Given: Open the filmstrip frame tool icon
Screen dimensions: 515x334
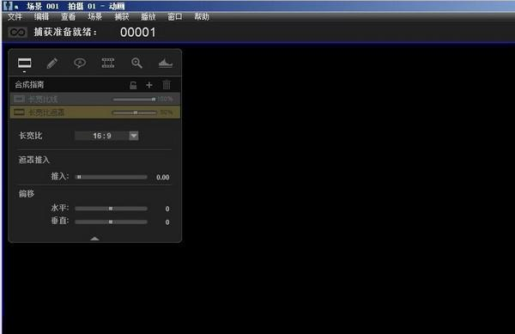Looking at the screenshot, I should click(x=108, y=63).
